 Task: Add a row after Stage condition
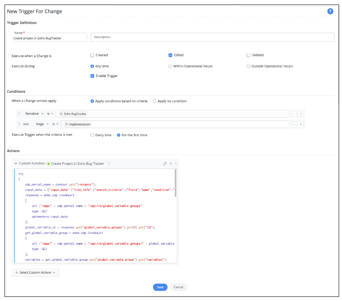(x=301, y=124)
